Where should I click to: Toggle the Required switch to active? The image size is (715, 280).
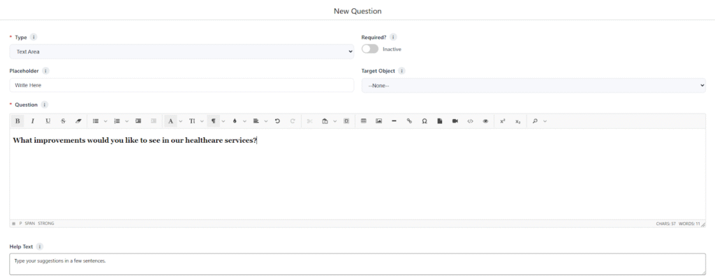[x=369, y=49]
